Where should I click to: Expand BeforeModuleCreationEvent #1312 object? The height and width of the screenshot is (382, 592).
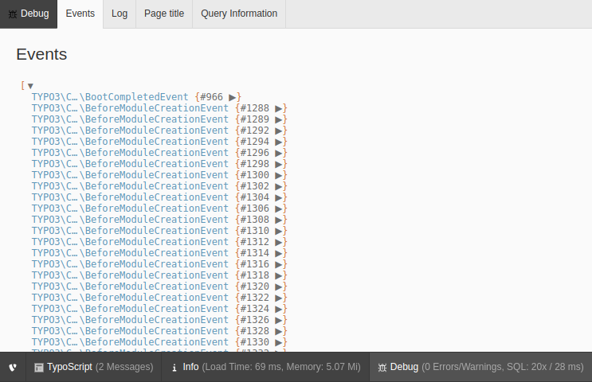(279, 242)
